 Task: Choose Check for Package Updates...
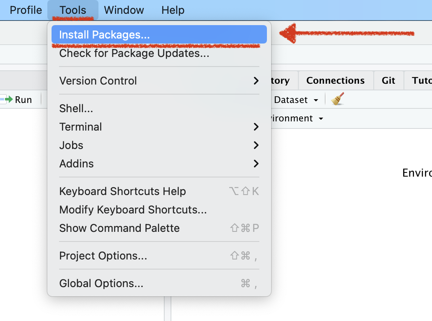coord(134,54)
